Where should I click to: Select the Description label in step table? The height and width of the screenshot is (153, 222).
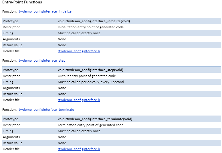click(12, 76)
